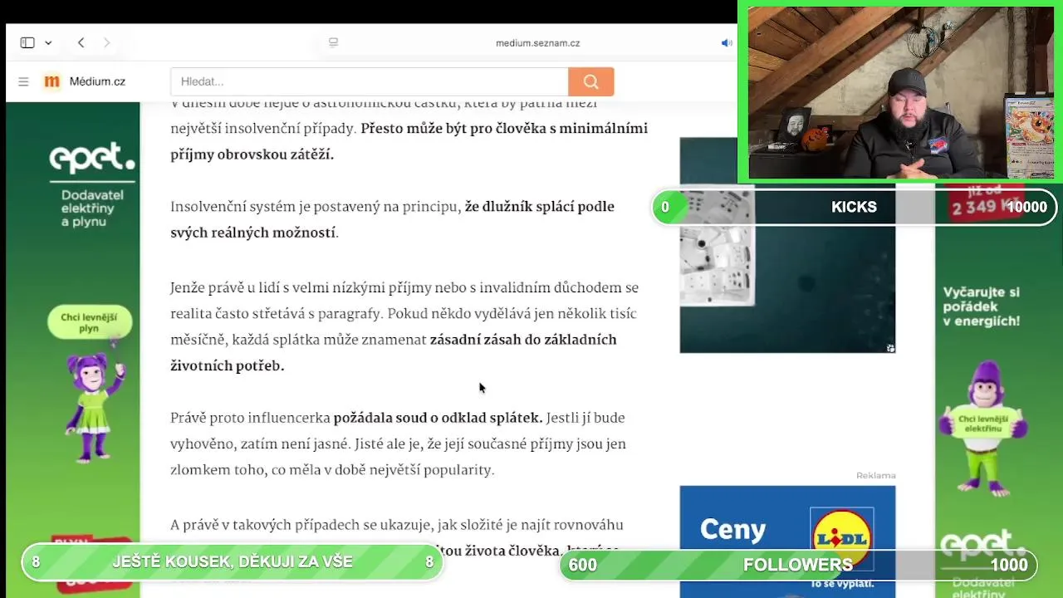Click the orange Médium 'm' logo
The image size is (1063, 598).
tap(51, 81)
